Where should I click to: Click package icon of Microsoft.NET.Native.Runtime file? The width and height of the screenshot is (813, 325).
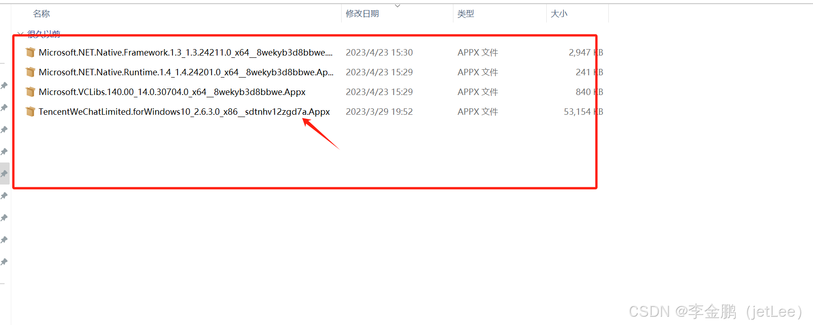pos(30,72)
